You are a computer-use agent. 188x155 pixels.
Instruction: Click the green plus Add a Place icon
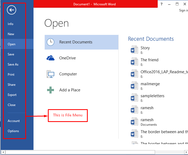pyautogui.click(x=51, y=90)
